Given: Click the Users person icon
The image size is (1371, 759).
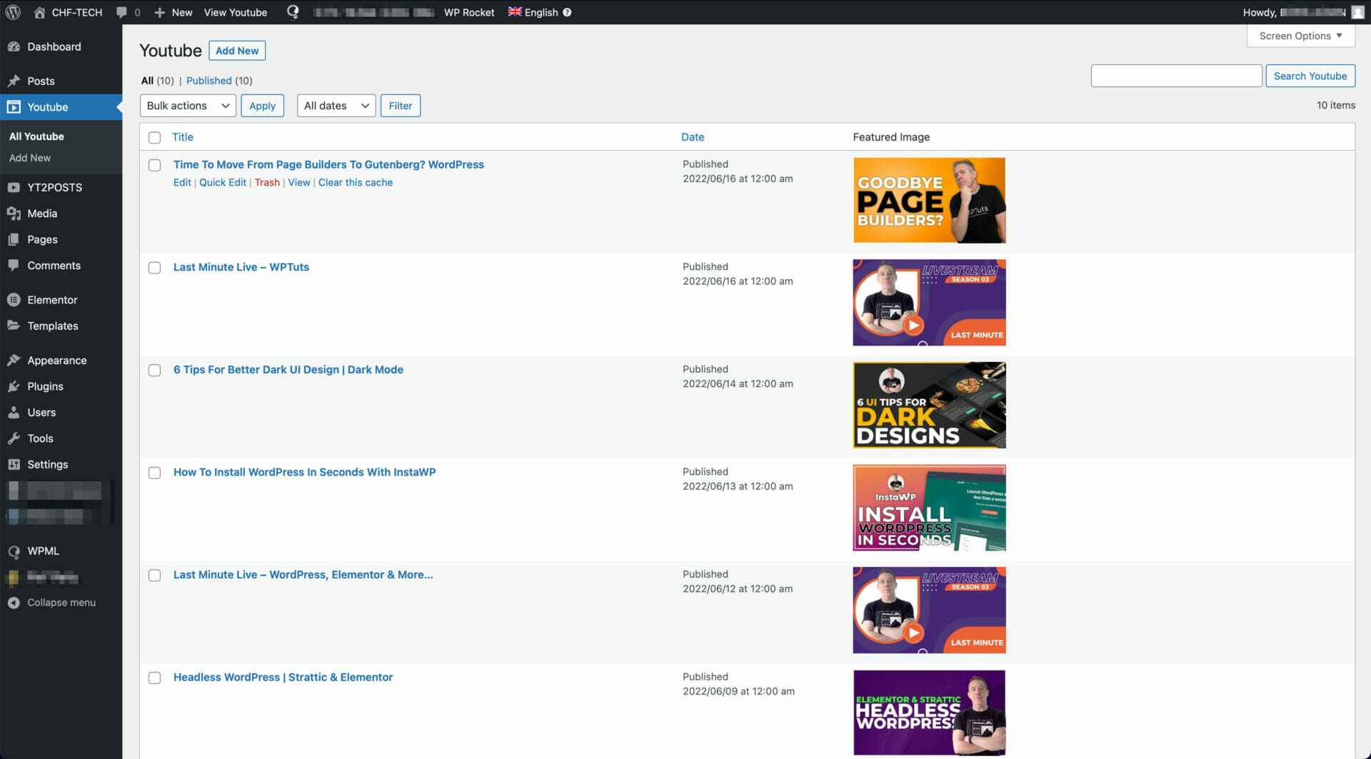Looking at the screenshot, I should pos(14,412).
